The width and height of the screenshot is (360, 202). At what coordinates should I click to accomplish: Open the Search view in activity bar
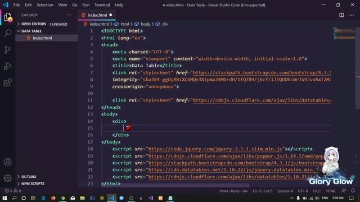[7, 34]
